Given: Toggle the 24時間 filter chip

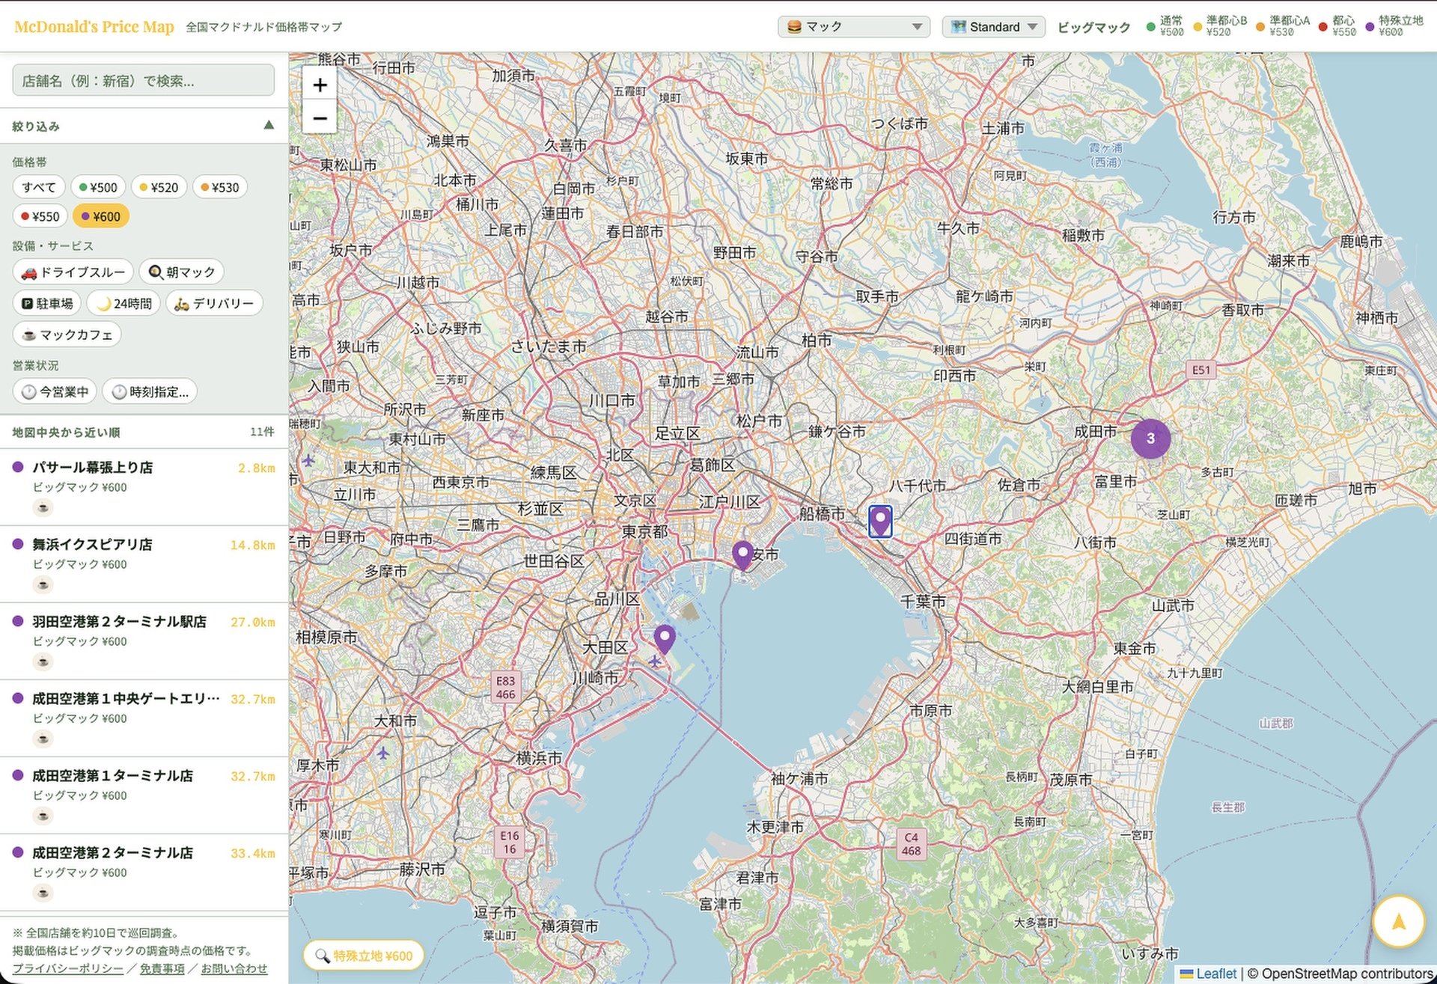Looking at the screenshot, I should point(123,303).
